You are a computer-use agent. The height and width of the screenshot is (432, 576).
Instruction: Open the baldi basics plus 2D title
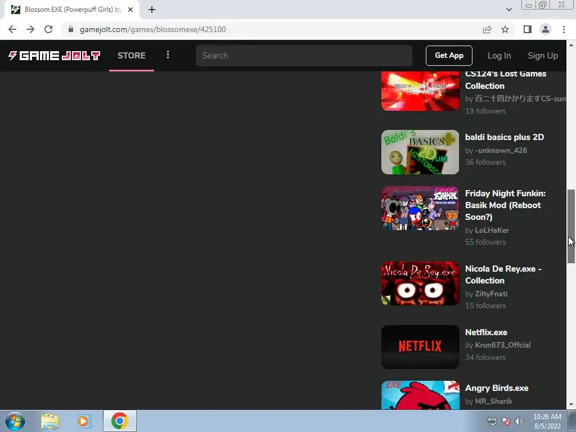click(505, 137)
